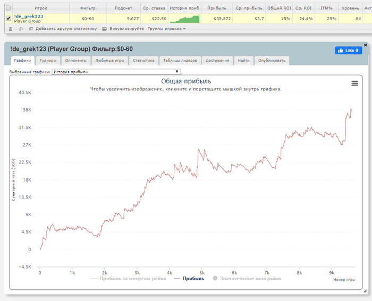Viewport: 372px width, 301px height.
Task: Uncheck the !de_grek123 row checkbox
Action: pyautogui.click(x=9, y=18)
